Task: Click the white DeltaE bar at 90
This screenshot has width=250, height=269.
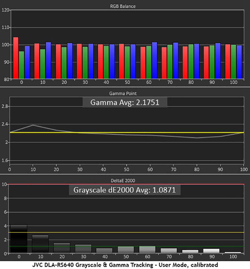Action: coord(211,251)
